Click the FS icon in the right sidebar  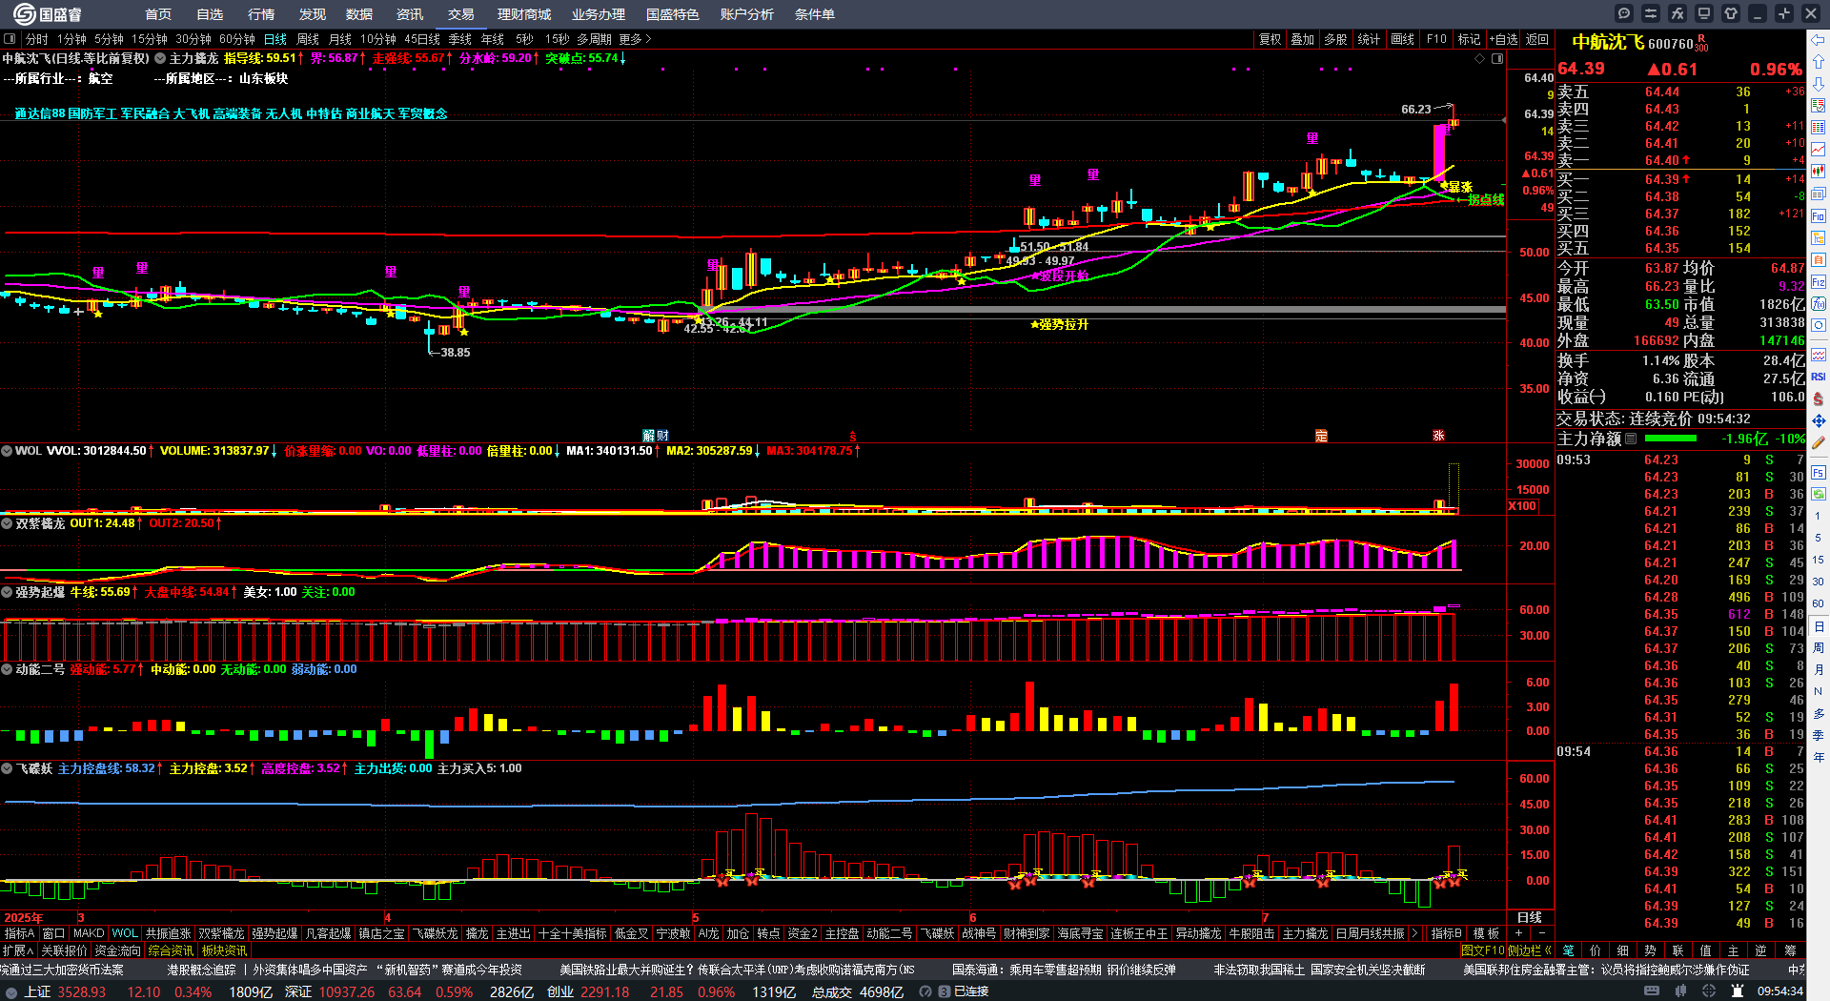(1819, 472)
